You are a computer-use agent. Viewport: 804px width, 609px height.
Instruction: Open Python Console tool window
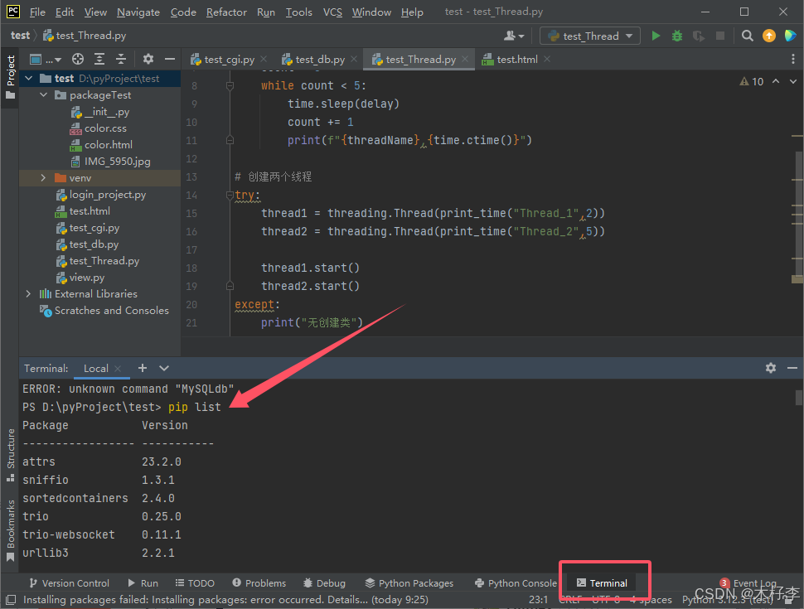[x=516, y=583]
